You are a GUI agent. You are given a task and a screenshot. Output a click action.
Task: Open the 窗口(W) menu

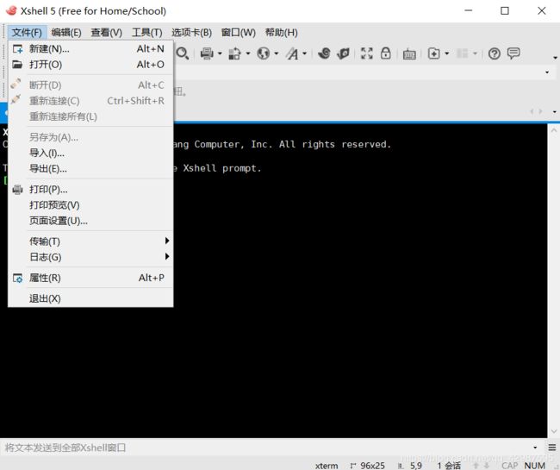pos(238,33)
